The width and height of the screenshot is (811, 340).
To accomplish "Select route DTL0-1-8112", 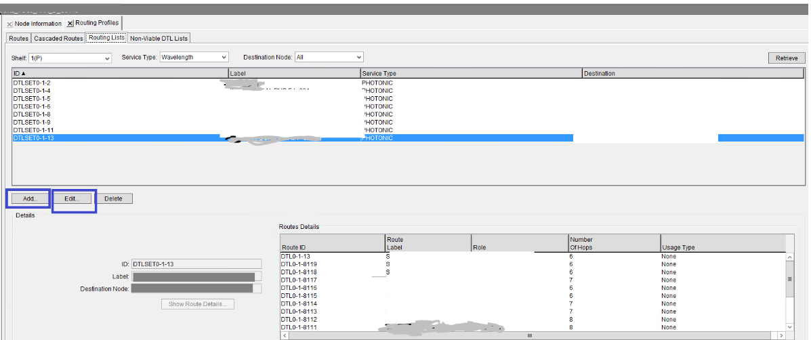I will coord(533,319).
